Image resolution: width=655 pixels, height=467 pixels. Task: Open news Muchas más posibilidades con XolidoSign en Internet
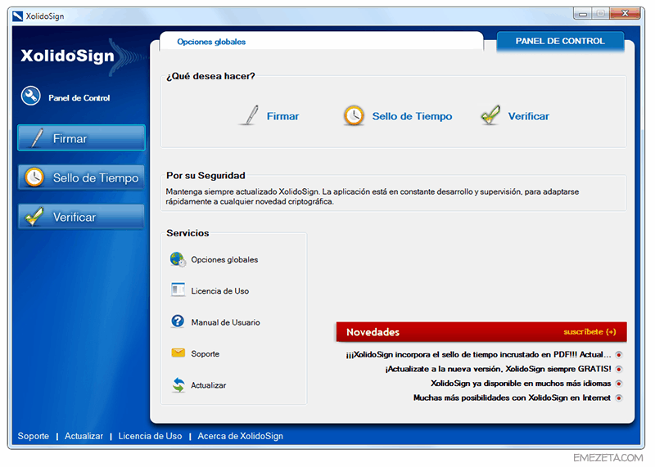512,397
